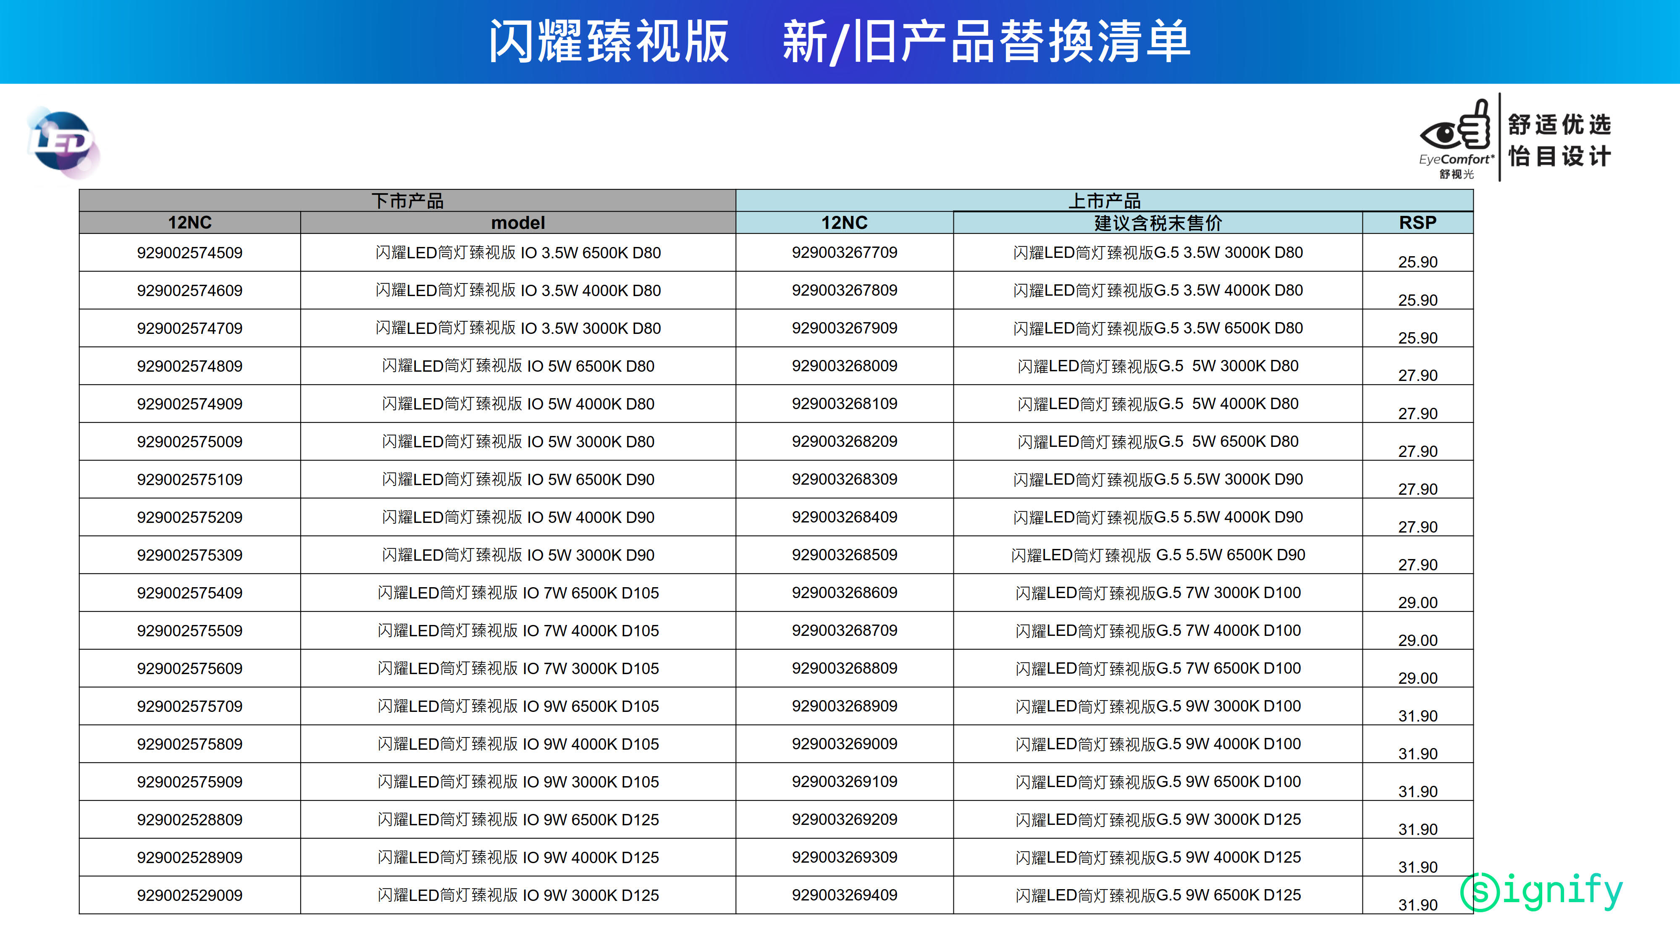
Task: Click cell 929003268009
Action: 845,367
